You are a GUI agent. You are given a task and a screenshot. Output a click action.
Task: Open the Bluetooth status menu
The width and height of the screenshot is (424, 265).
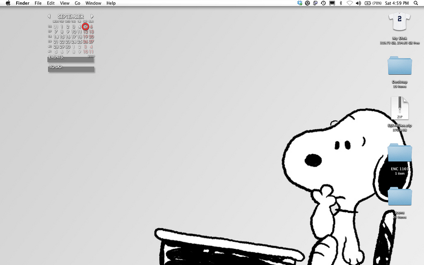tap(341, 3)
